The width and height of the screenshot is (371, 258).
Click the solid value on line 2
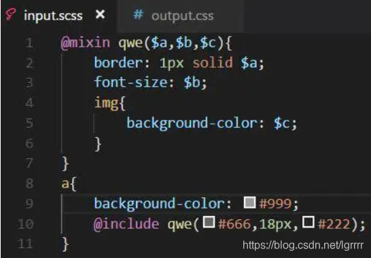pos(213,63)
